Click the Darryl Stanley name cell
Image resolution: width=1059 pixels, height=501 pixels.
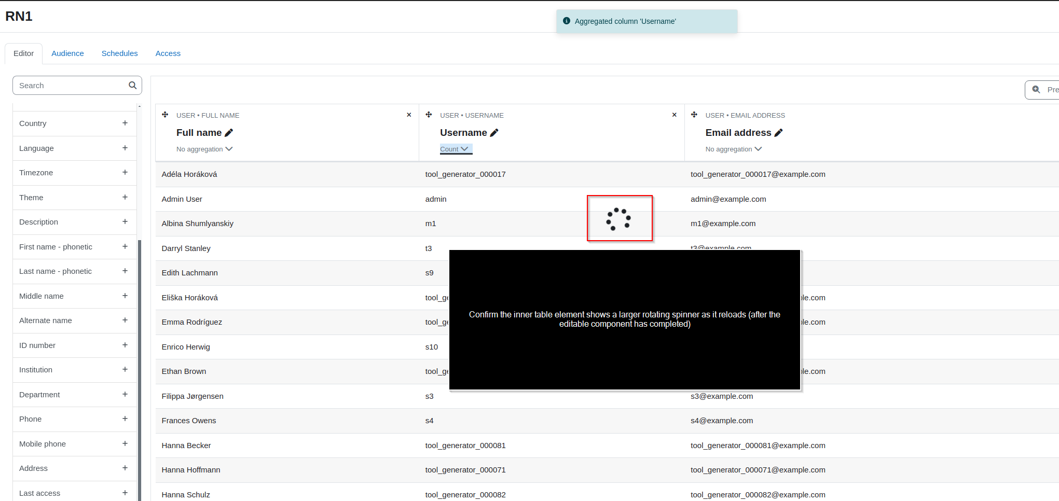point(186,248)
